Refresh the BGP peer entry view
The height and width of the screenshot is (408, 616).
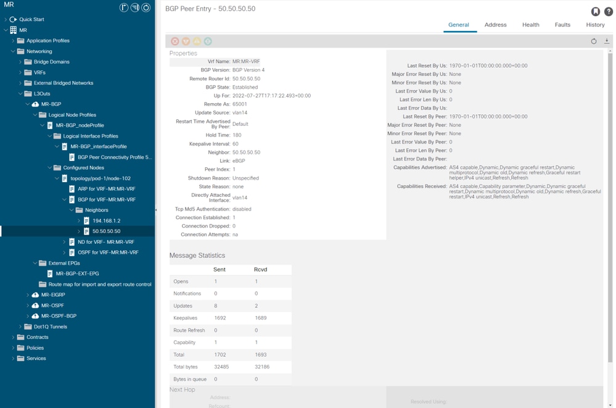click(594, 41)
